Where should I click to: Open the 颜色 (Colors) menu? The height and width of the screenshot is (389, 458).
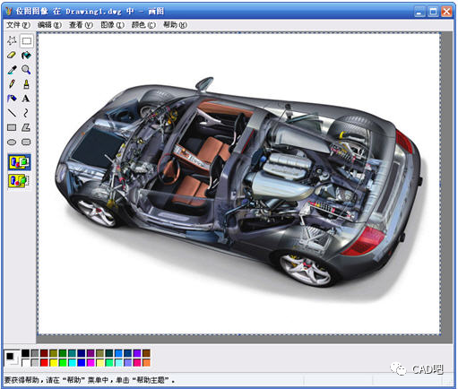(143, 25)
